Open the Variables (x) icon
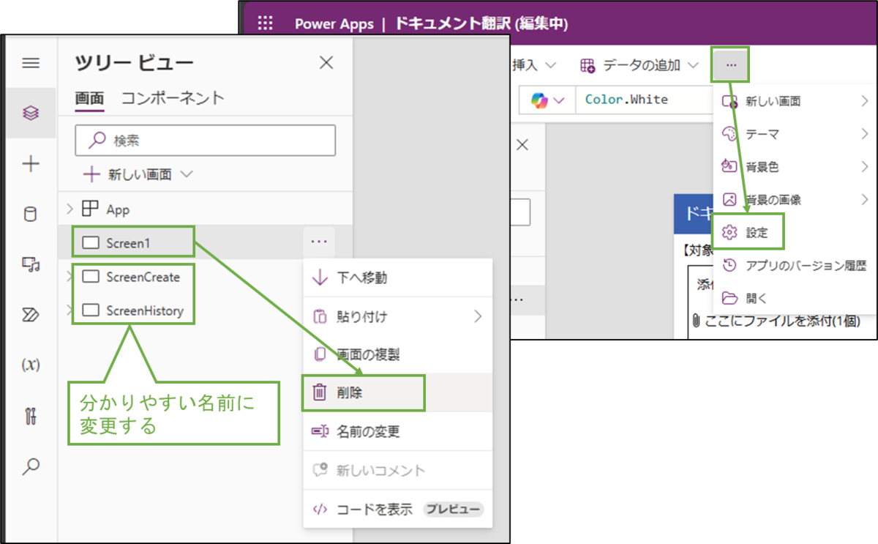 pyautogui.click(x=31, y=365)
